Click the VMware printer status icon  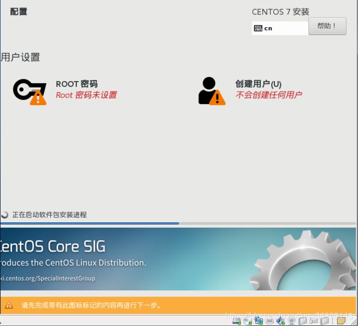click(x=270, y=321)
